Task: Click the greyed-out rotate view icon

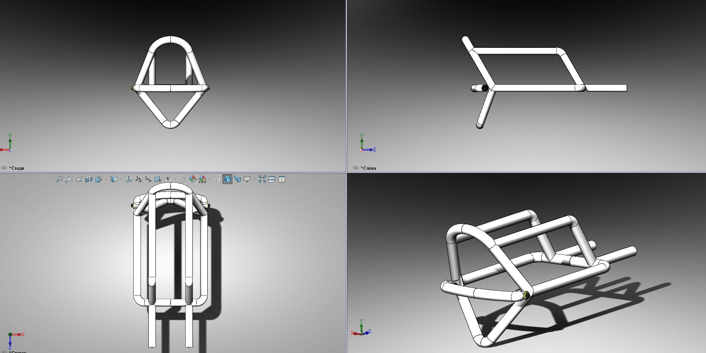Action: click(x=183, y=179)
